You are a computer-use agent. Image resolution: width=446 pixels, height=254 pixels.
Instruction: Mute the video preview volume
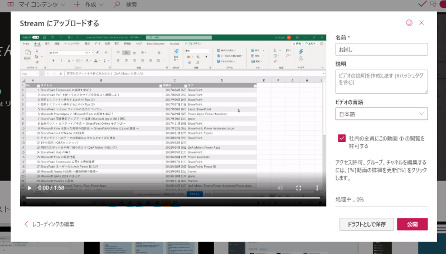pos(280,188)
